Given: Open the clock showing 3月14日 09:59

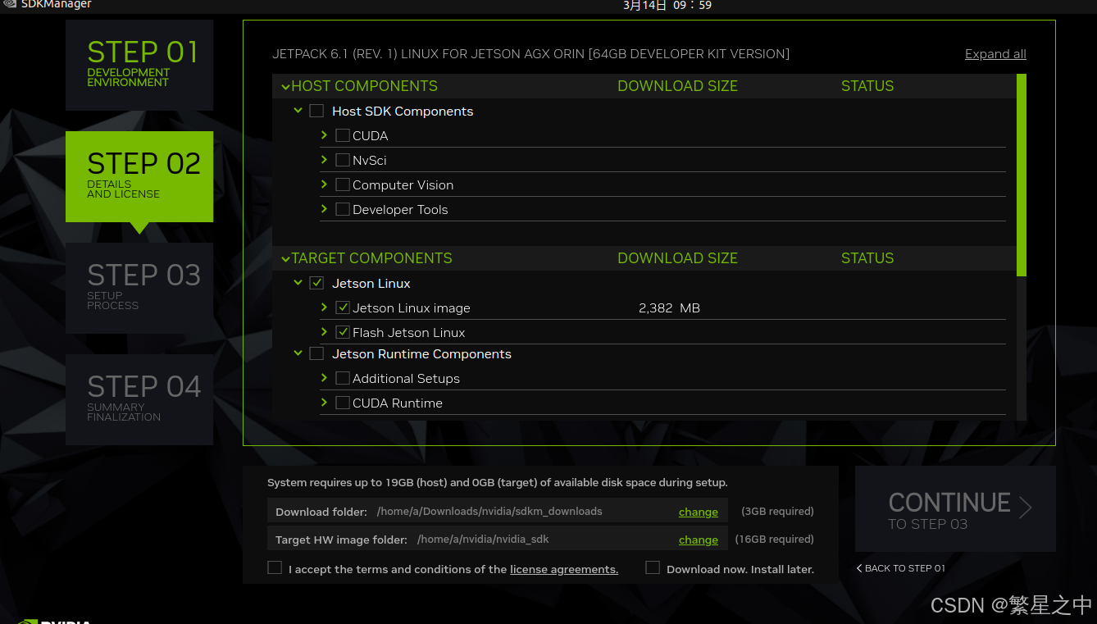Looking at the screenshot, I should 667,5.
